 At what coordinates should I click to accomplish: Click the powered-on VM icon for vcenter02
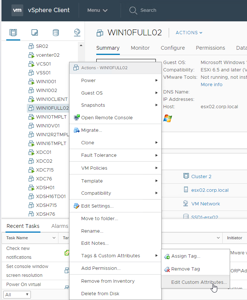(31, 55)
